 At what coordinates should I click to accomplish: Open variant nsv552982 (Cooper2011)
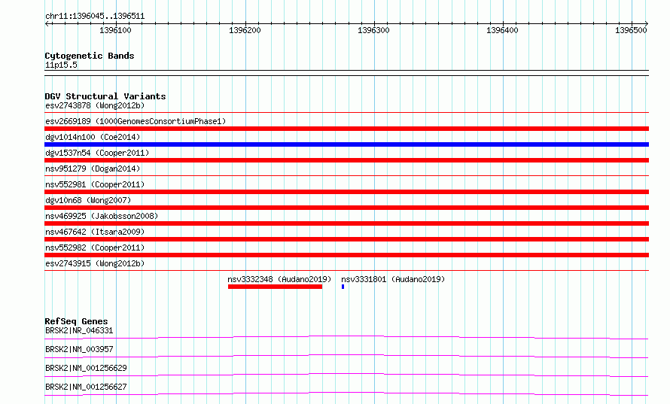95,248
